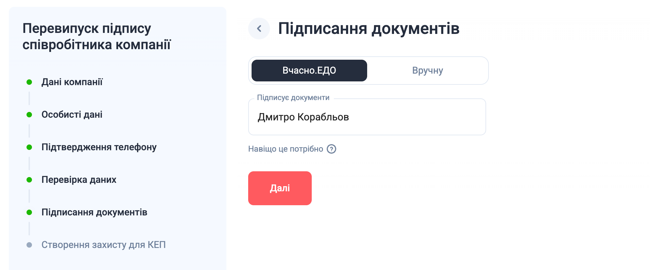Open the Підтвердження телефону step

point(99,147)
